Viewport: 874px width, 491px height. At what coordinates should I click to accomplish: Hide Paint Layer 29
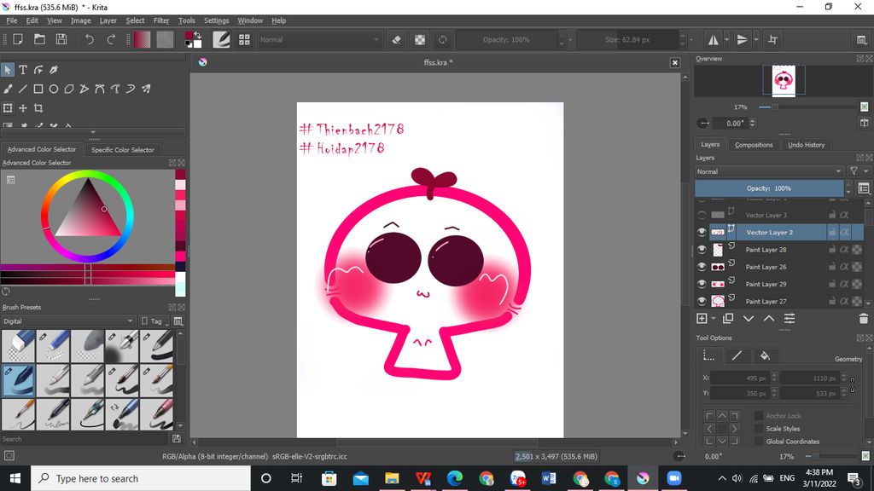(x=702, y=284)
